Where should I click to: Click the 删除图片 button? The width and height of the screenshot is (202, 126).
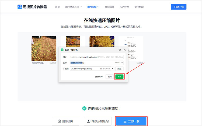(65, 121)
